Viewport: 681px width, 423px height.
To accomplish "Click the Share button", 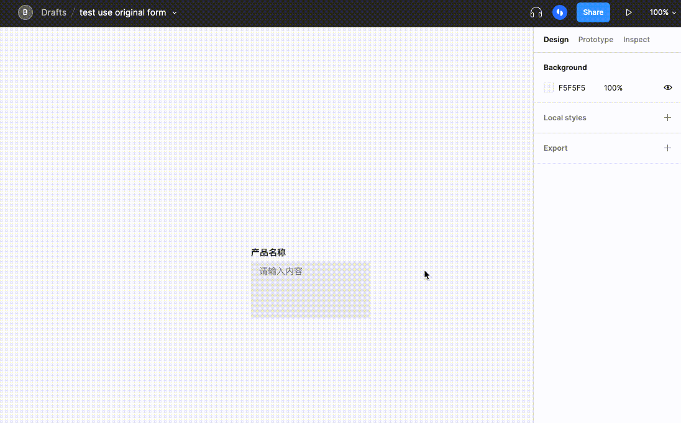I will click(x=593, y=12).
